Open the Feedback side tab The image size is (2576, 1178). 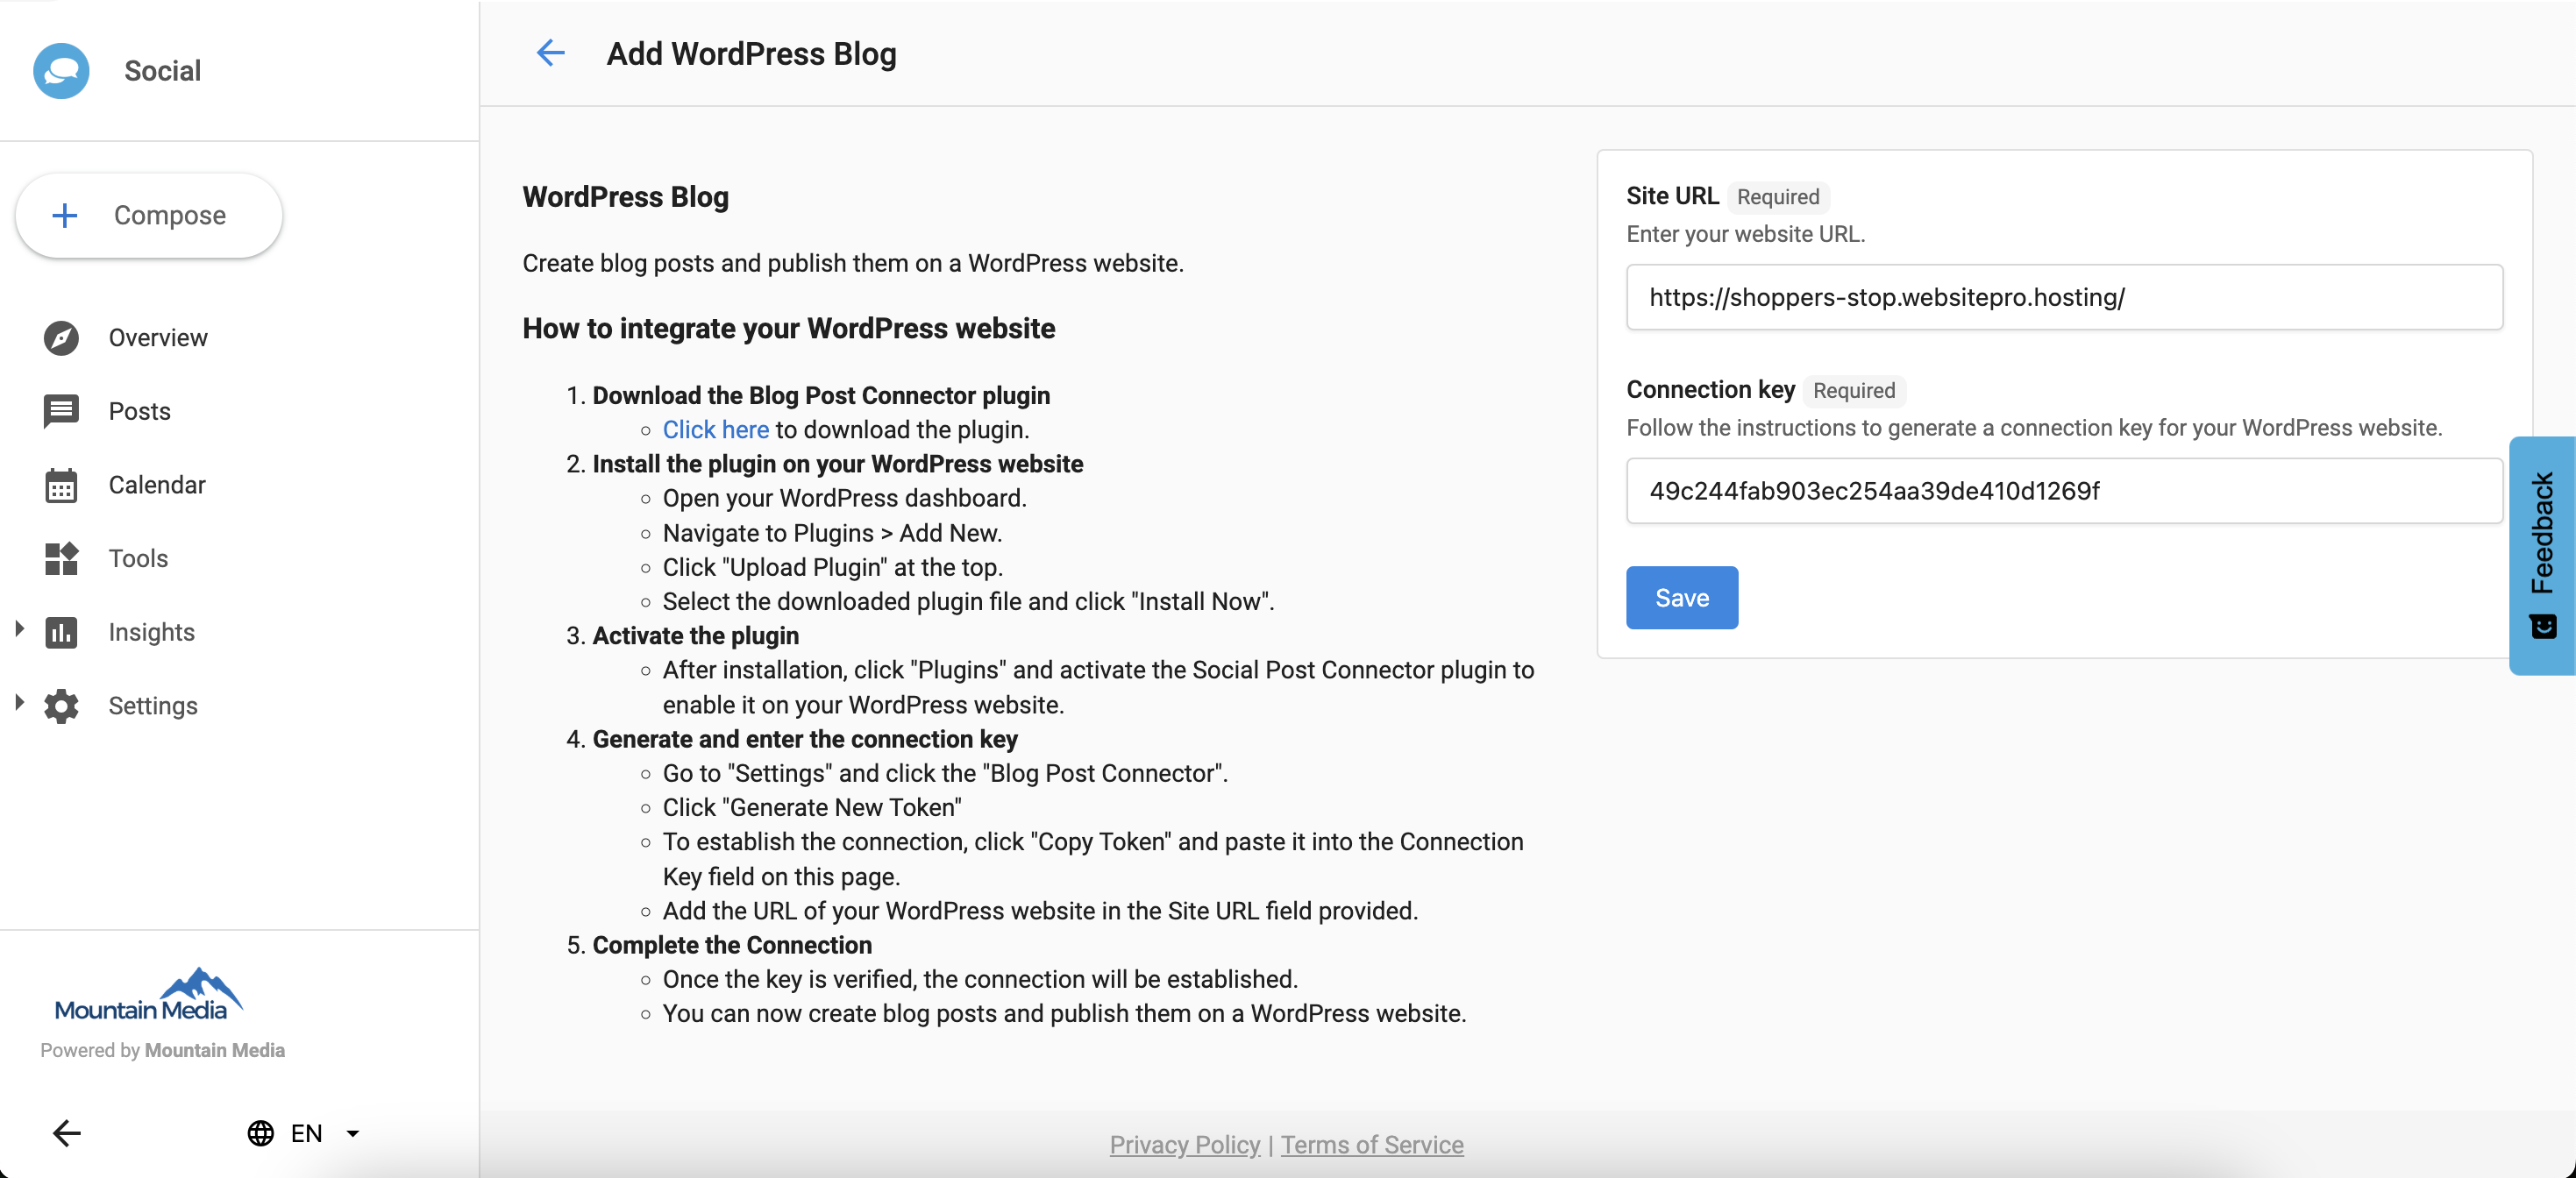(x=2542, y=556)
